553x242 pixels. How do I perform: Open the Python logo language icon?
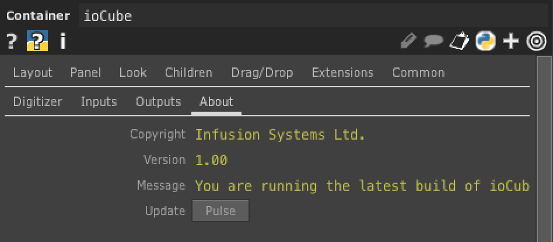click(x=485, y=41)
